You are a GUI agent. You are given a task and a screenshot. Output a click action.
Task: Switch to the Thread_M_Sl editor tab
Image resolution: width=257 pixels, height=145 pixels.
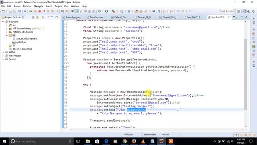(144, 17)
